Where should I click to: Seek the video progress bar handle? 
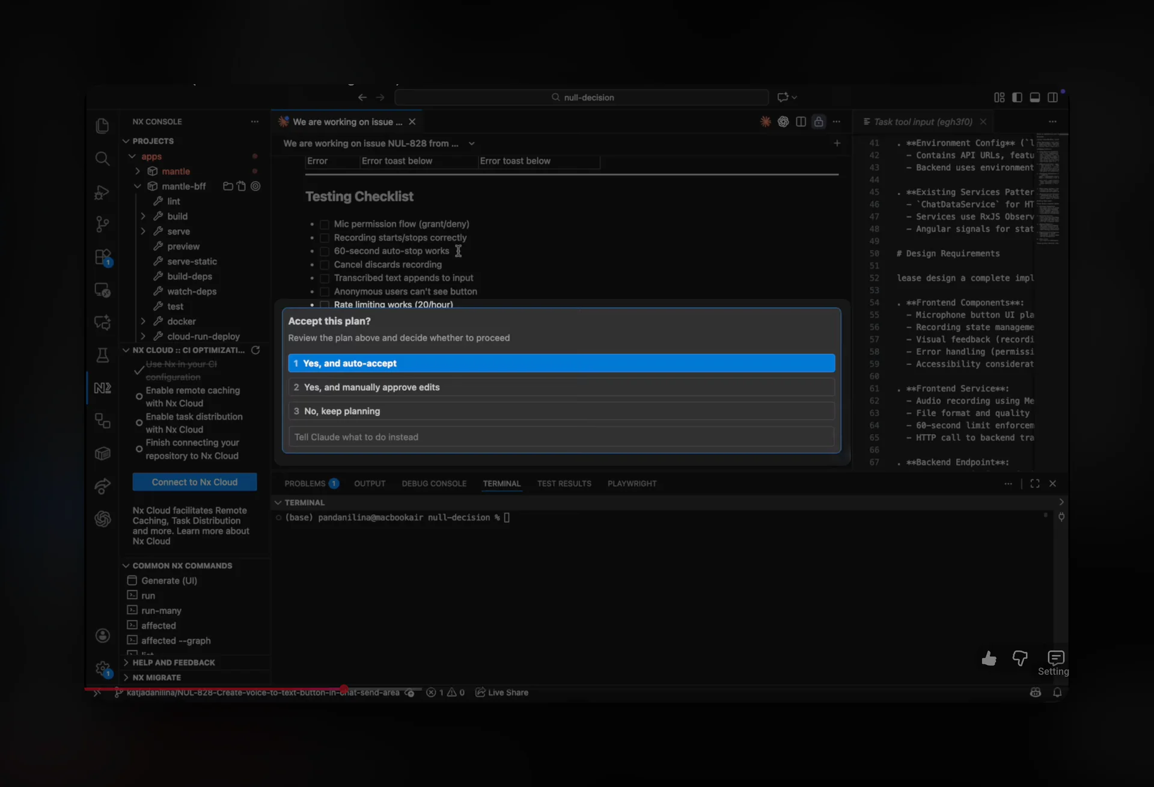pos(344,688)
